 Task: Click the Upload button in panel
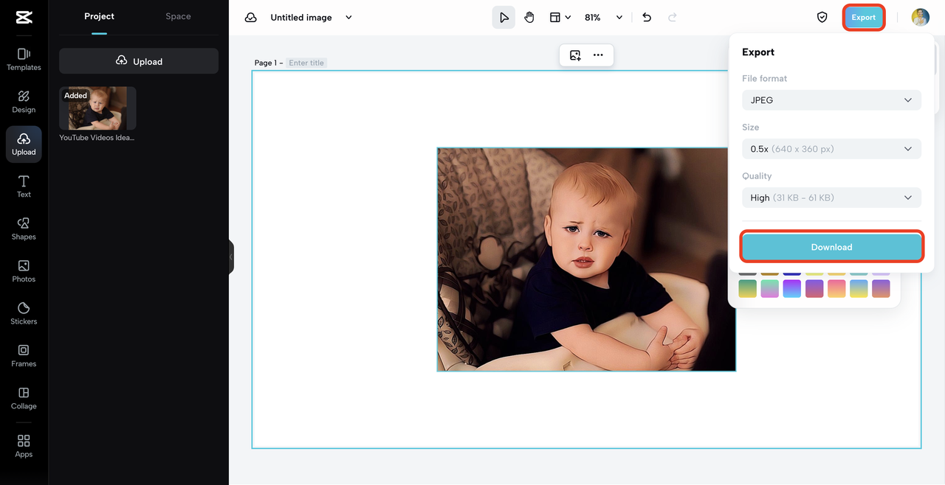click(x=139, y=61)
